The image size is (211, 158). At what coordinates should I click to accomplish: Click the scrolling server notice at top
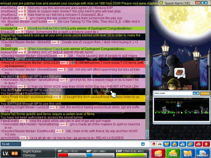click(x=79, y=3)
